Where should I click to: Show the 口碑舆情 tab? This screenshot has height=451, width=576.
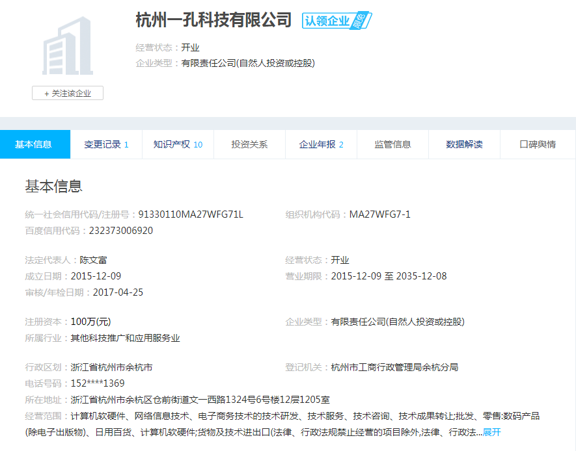(538, 144)
